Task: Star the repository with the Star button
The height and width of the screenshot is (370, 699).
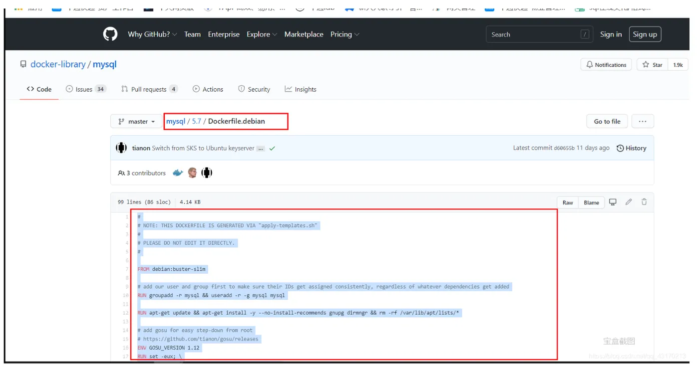Action: 652,65
